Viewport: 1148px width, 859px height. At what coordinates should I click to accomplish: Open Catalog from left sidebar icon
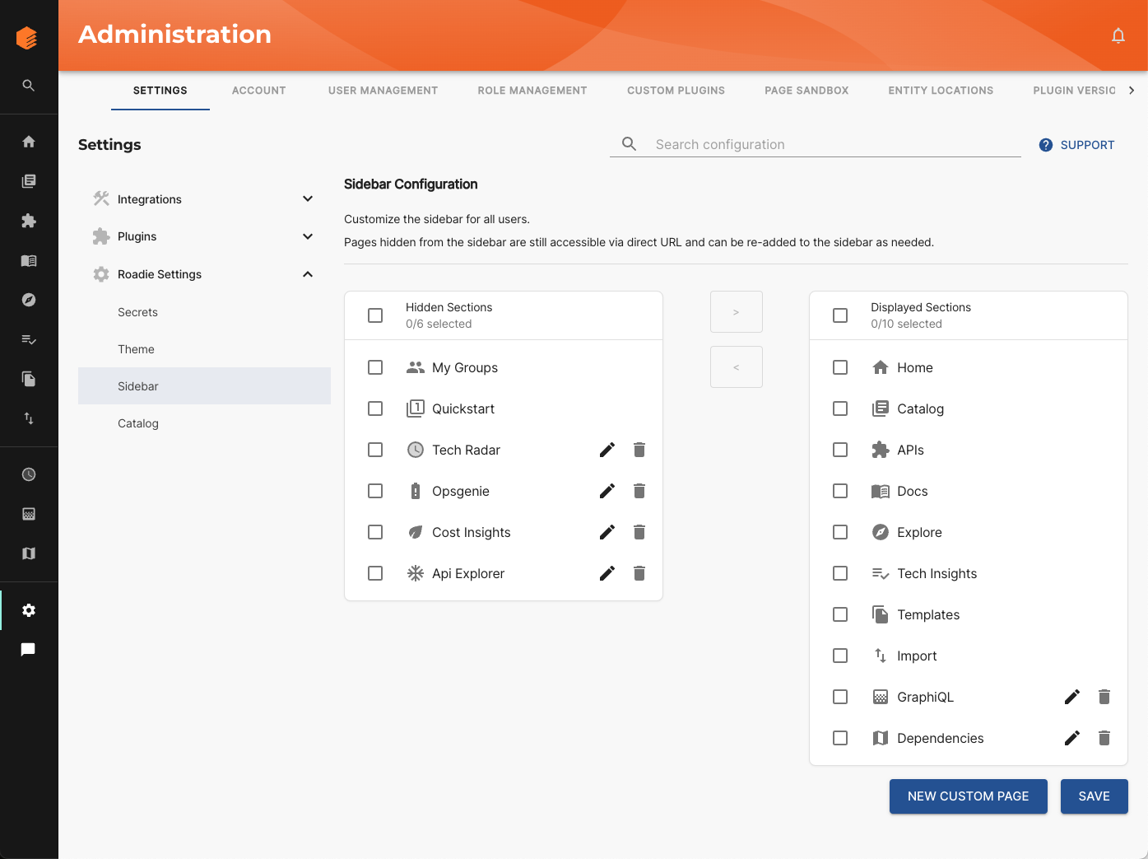click(x=29, y=181)
